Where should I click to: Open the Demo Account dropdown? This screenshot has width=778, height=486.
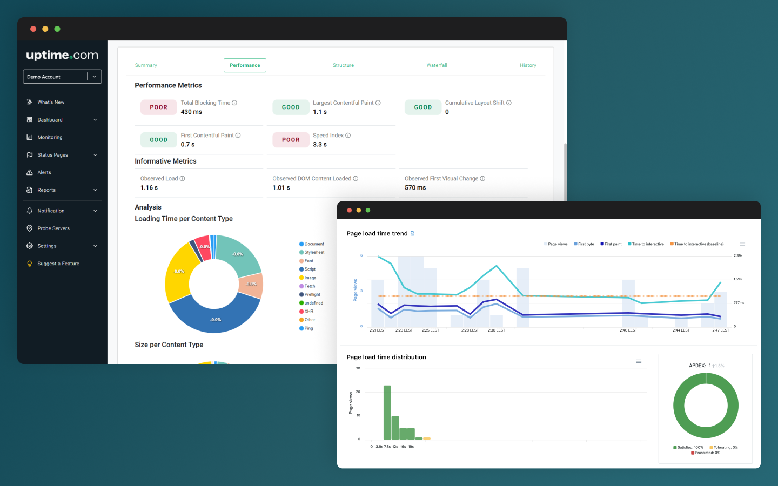coord(62,77)
